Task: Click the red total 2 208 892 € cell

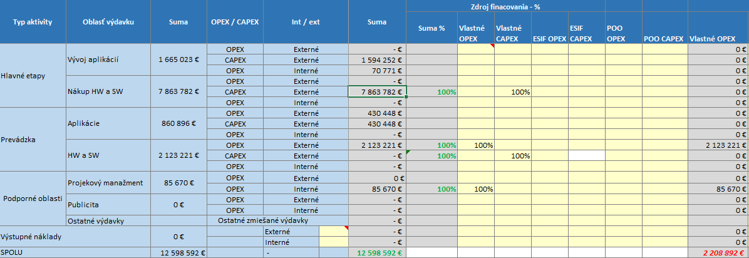Action: (x=718, y=253)
